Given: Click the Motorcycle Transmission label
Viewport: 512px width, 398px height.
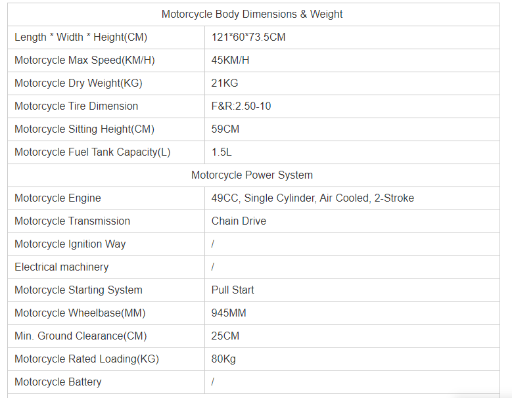Looking at the screenshot, I should [72, 221].
